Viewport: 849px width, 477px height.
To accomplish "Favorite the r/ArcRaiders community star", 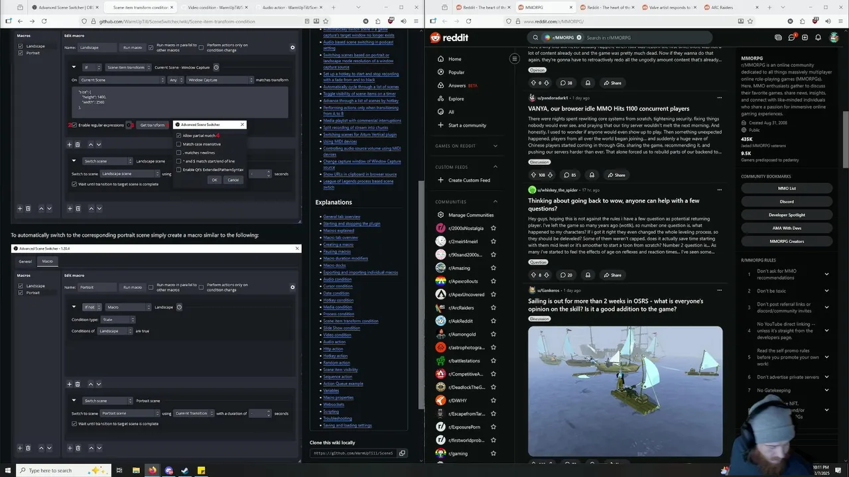I will point(493,307).
